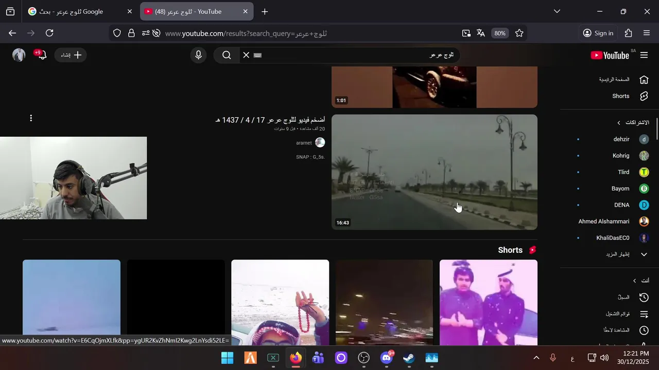Open Steam from the taskbar
Image resolution: width=659 pixels, height=370 pixels.
(409, 358)
